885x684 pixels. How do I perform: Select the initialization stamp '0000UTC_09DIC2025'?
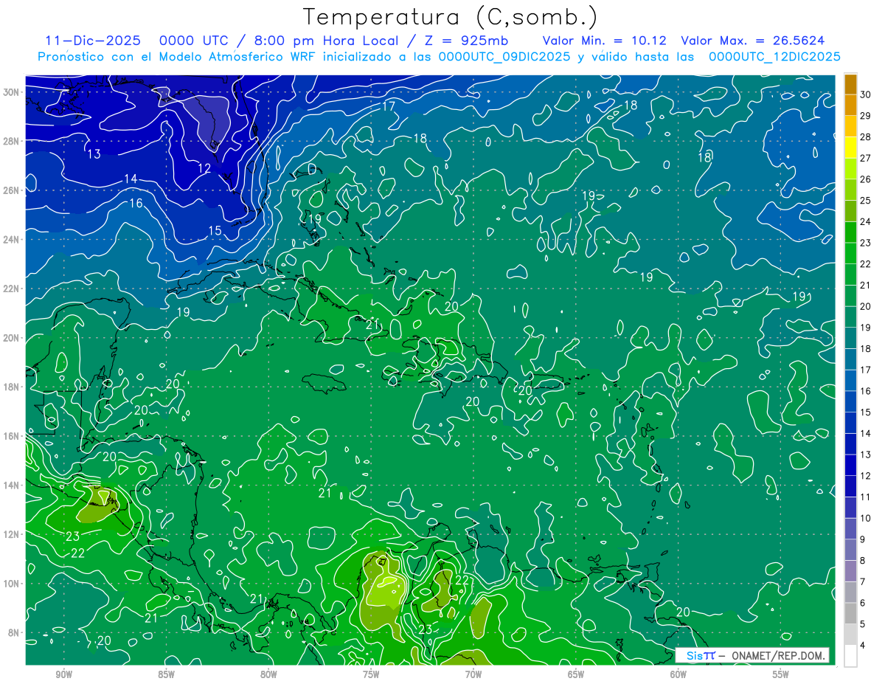[504, 57]
